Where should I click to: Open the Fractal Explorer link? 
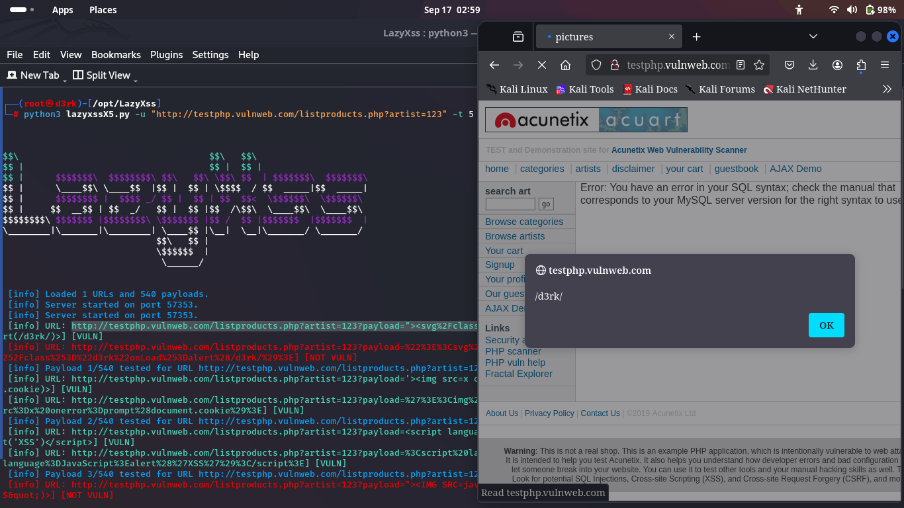pyautogui.click(x=518, y=374)
